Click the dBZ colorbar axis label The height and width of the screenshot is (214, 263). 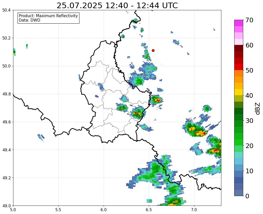(x=258, y=108)
